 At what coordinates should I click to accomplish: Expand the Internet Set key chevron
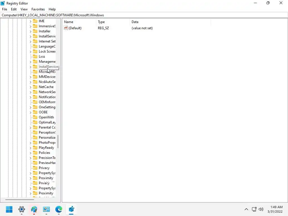tap(30, 42)
